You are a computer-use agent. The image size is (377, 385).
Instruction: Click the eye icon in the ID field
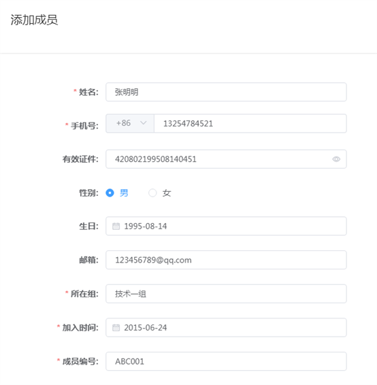point(336,159)
